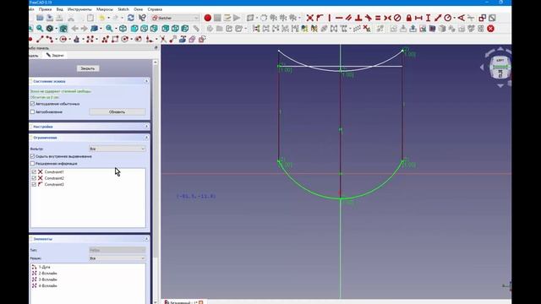The width and height of the screenshot is (541, 304).
Task: Click the zoom magnifier icon in view toolbar
Action: click(109, 29)
